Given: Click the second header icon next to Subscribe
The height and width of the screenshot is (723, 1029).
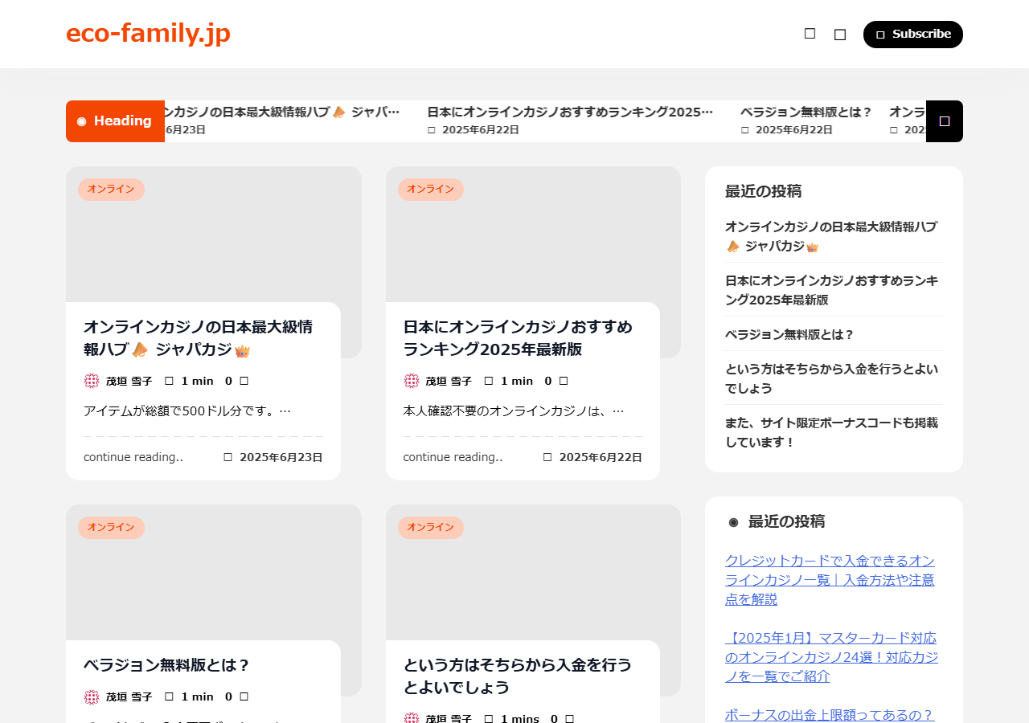Looking at the screenshot, I should tap(840, 35).
